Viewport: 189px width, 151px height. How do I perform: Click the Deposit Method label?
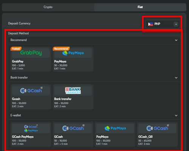19,33
